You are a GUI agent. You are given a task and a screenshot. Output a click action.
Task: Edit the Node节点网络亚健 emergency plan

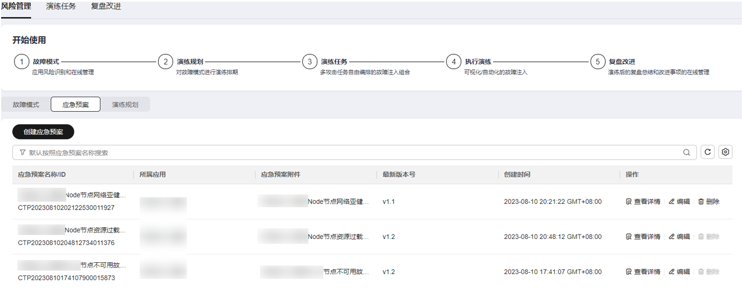(x=679, y=202)
